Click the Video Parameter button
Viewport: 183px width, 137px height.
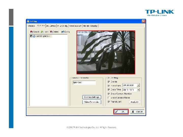coord(91,102)
